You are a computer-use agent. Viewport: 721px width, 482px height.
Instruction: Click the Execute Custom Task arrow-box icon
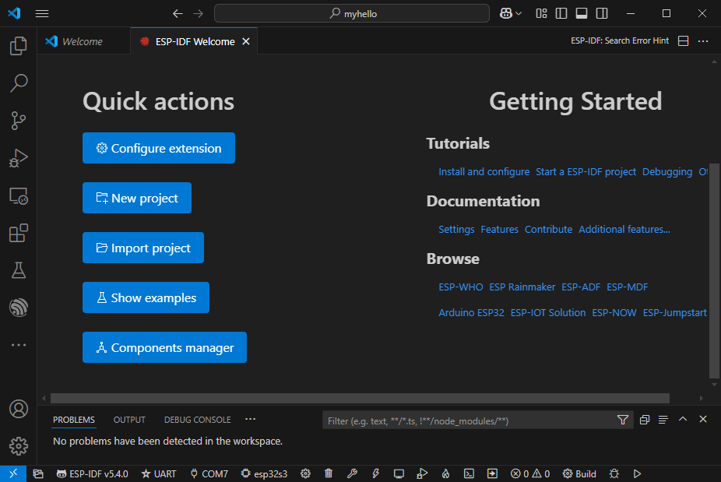[x=492, y=473]
